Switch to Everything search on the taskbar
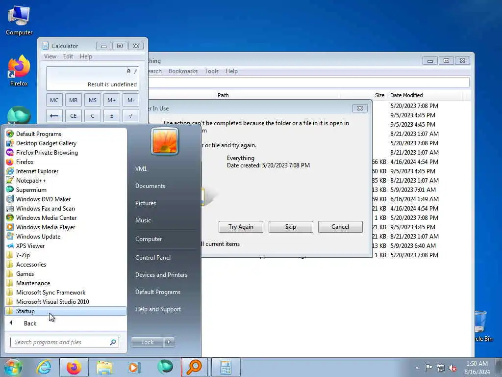This screenshot has width=502, height=377. [194, 367]
